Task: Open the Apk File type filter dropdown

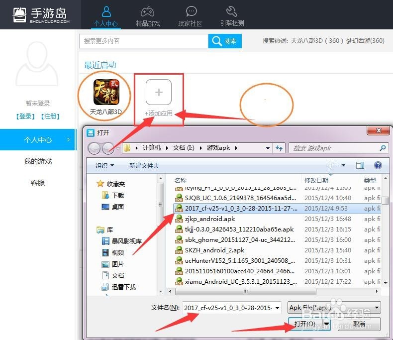Action: pos(334,308)
